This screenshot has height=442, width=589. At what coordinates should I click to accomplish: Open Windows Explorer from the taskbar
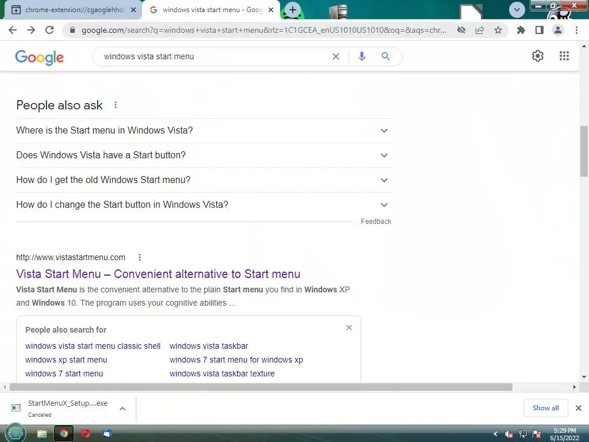[x=41, y=434]
